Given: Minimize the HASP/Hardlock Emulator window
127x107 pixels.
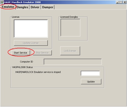Looking at the screenshot, I should tap(117, 2).
